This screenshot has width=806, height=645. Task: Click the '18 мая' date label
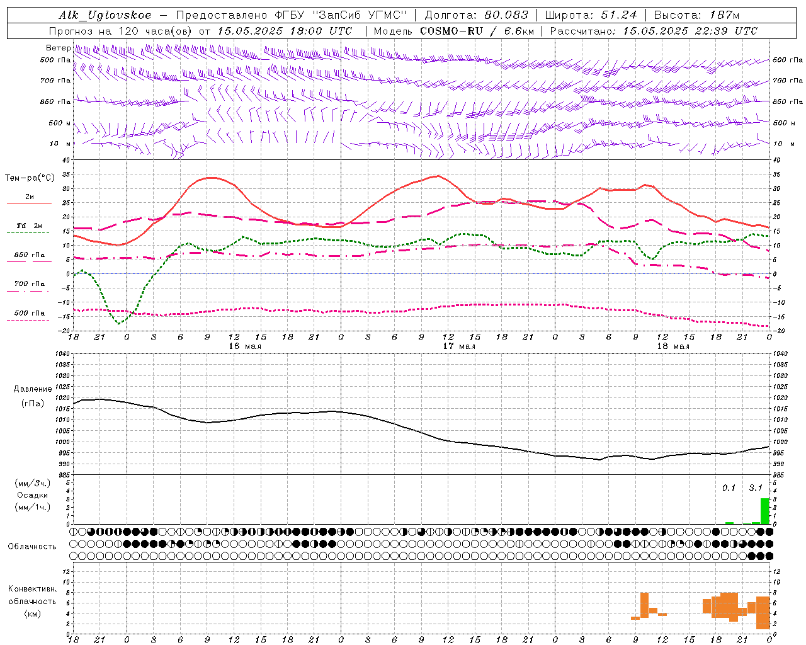point(673,346)
